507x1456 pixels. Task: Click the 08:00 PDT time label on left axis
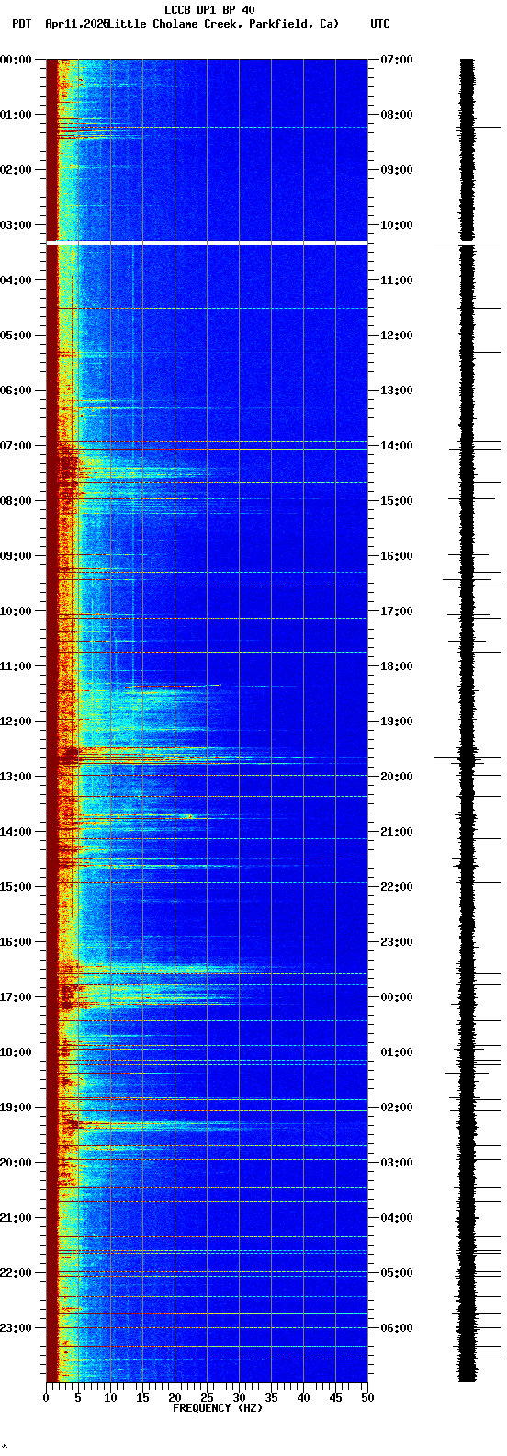point(16,501)
